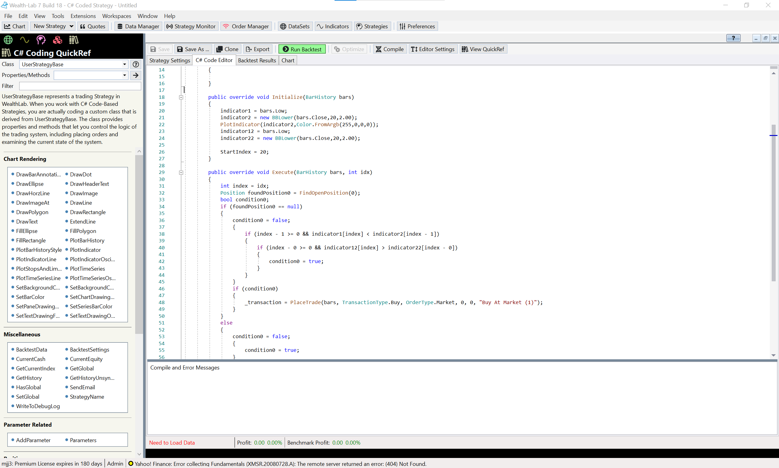Click the Compile toolbar button

390,49
